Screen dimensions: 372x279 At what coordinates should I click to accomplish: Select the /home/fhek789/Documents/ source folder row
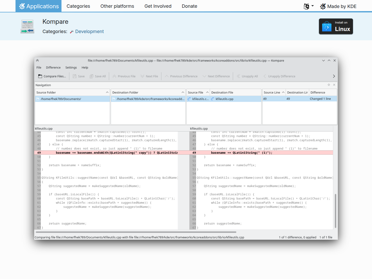pos(72,99)
